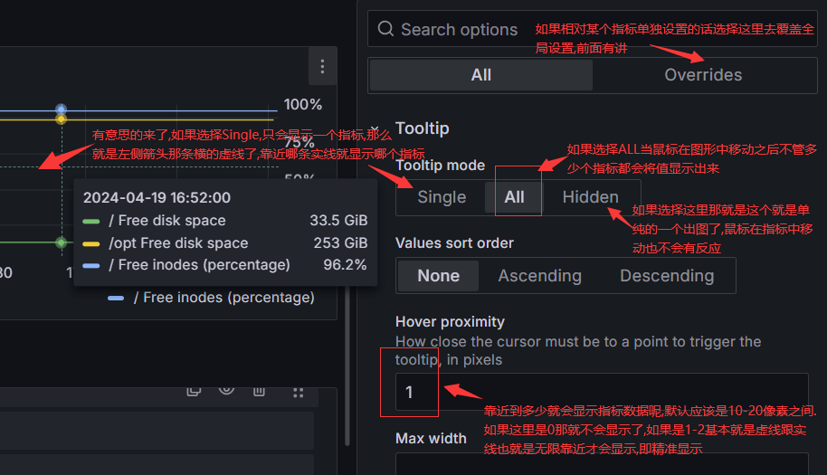This screenshot has width=827, height=475.
Task: Select Single tooltip mode
Action: [x=442, y=197]
